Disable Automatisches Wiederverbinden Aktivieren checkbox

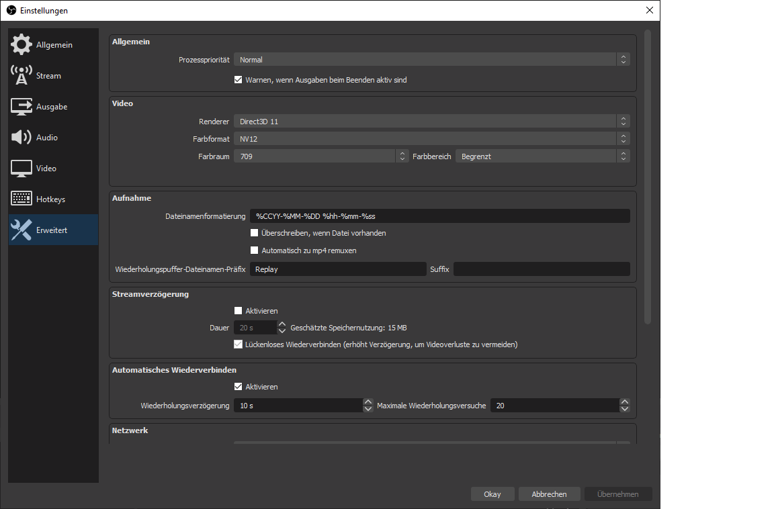tap(239, 387)
